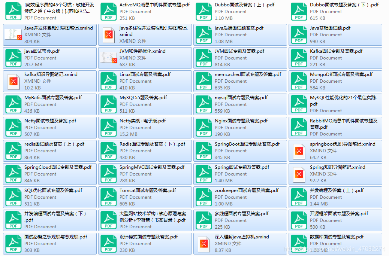Click the 15.2 MB size of Netty实战+电子版.pdf
This screenshot has height=256, width=389.
129,134
